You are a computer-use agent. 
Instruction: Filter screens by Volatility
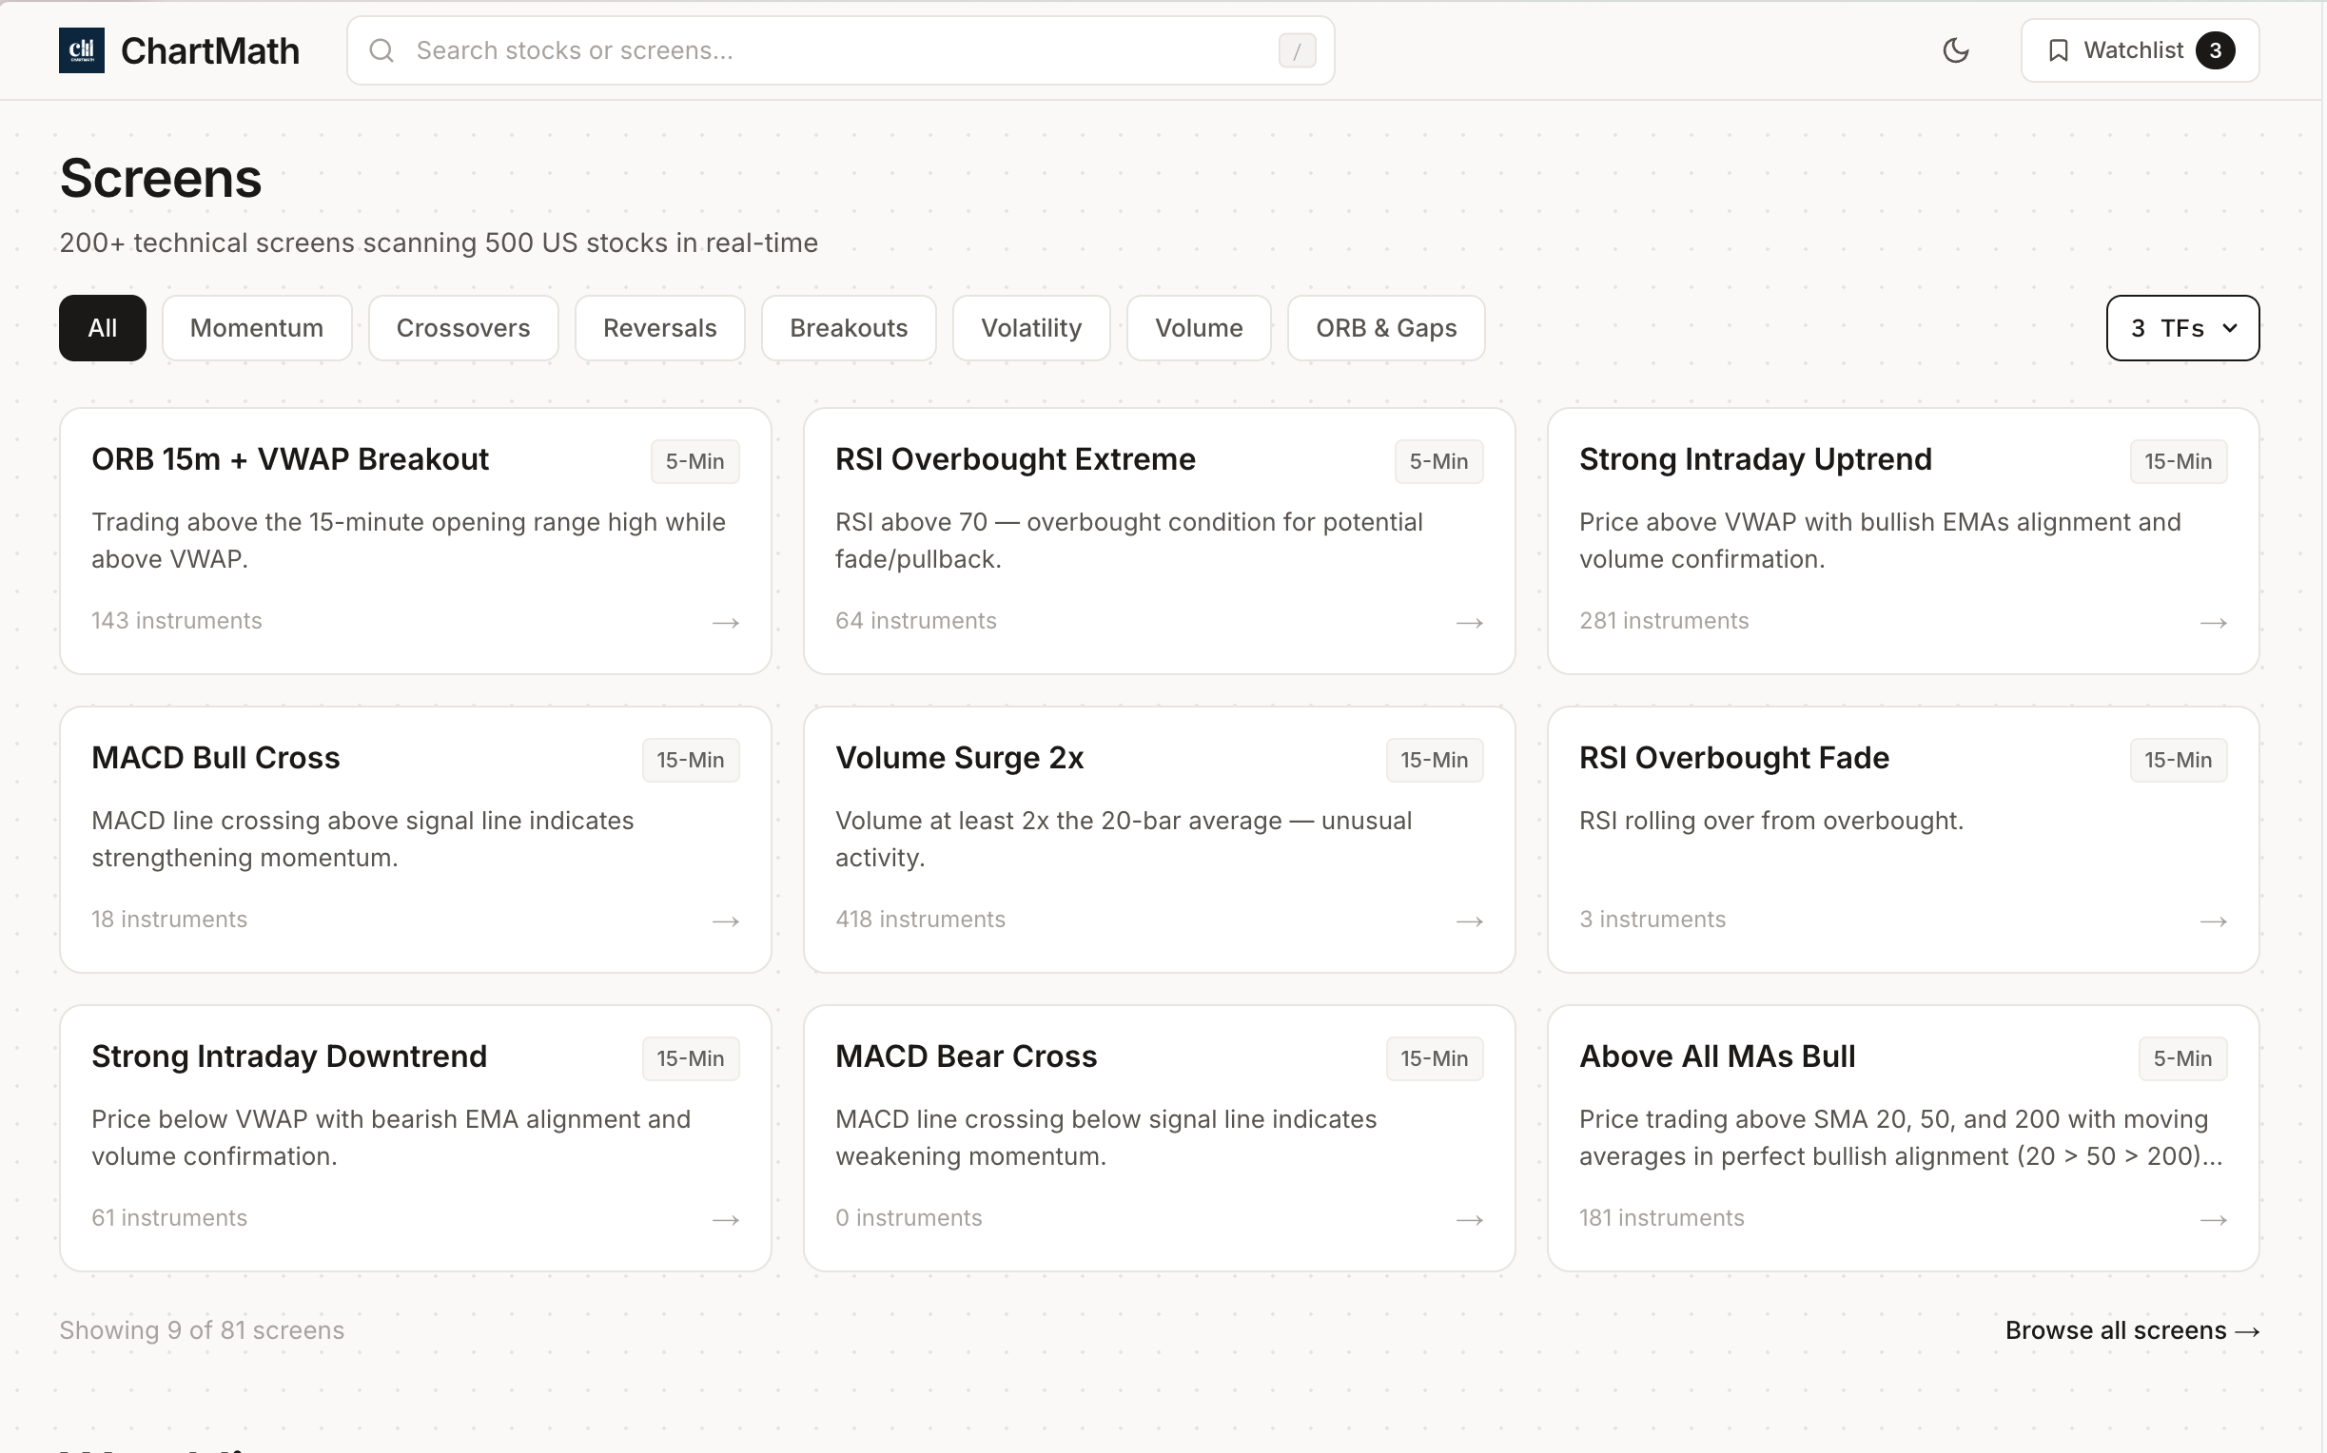[x=1030, y=328]
